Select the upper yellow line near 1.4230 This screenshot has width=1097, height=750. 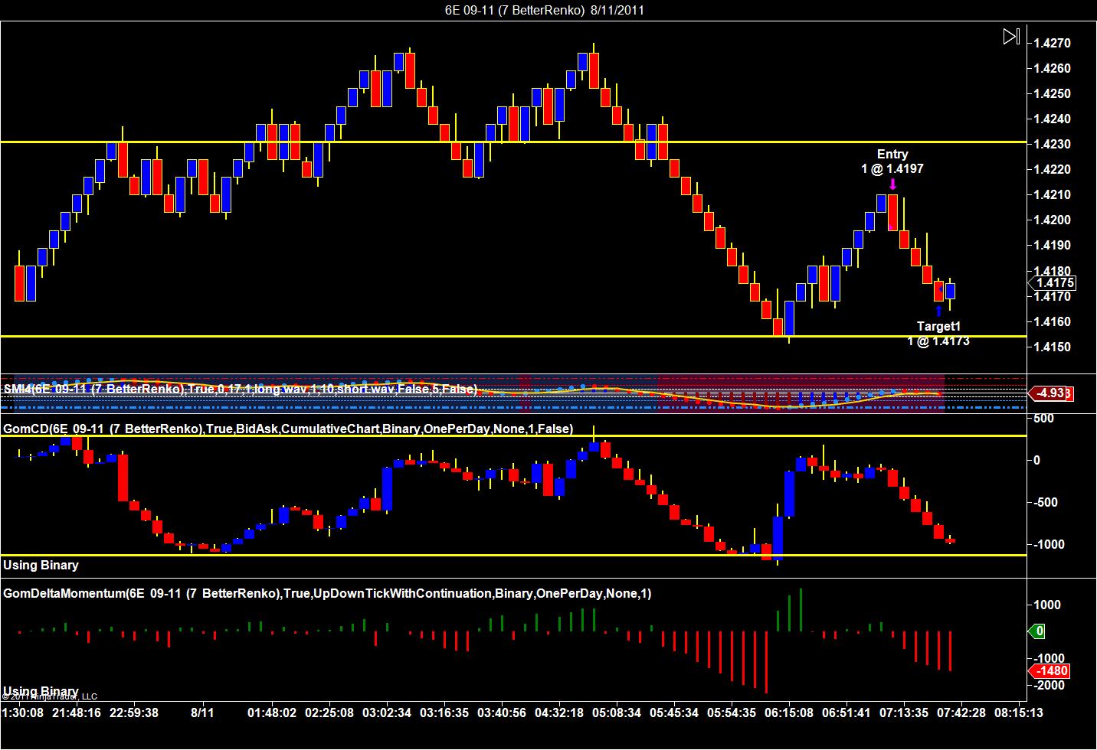click(513, 142)
